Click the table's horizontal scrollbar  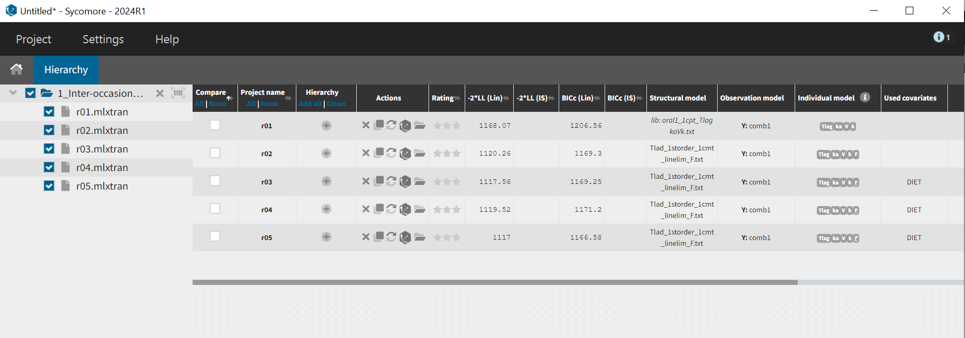[x=495, y=282]
